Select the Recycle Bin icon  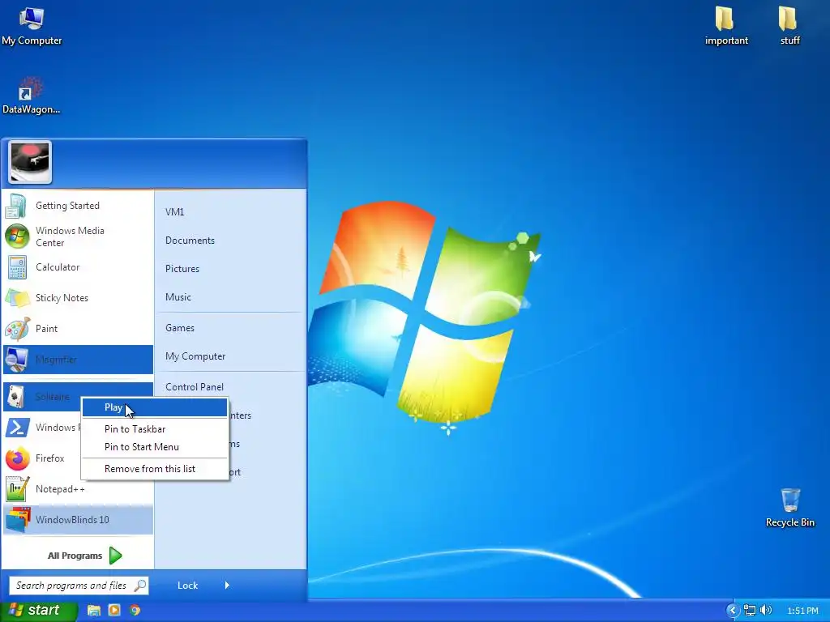coord(789,508)
